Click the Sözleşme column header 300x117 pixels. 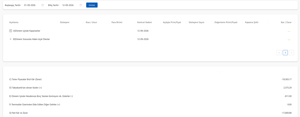[65, 22]
